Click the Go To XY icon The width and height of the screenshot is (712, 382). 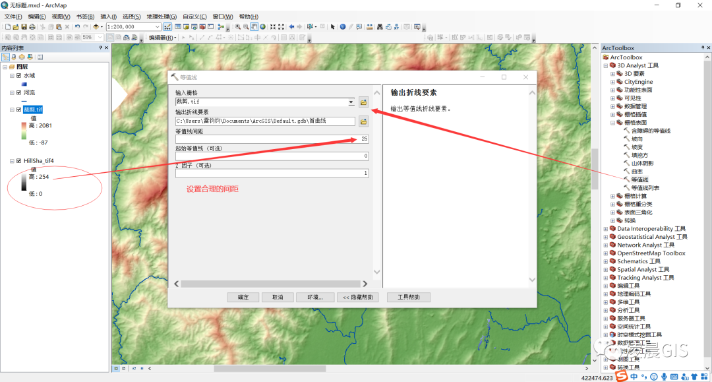click(x=396, y=27)
